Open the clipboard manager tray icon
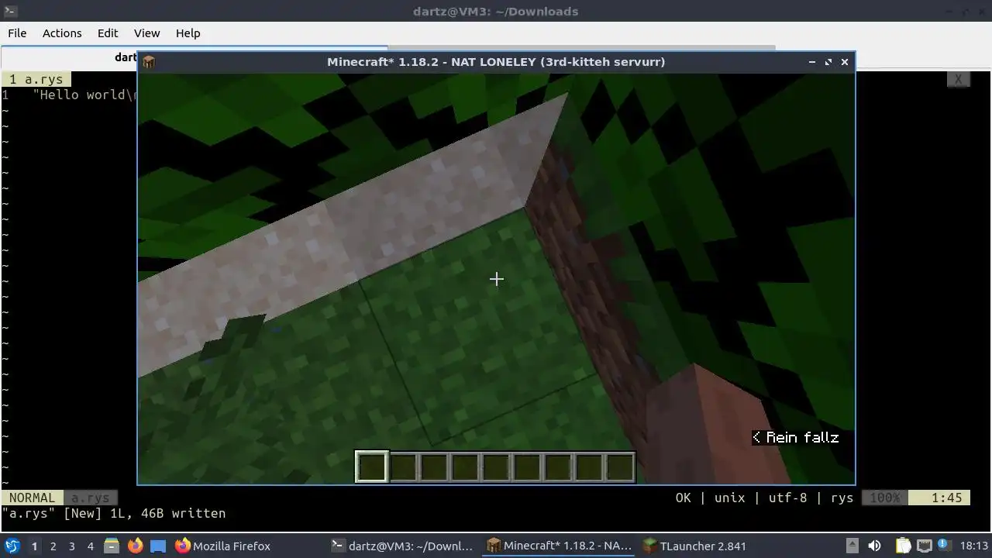Screen dimensions: 992x558 [x=903, y=546]
